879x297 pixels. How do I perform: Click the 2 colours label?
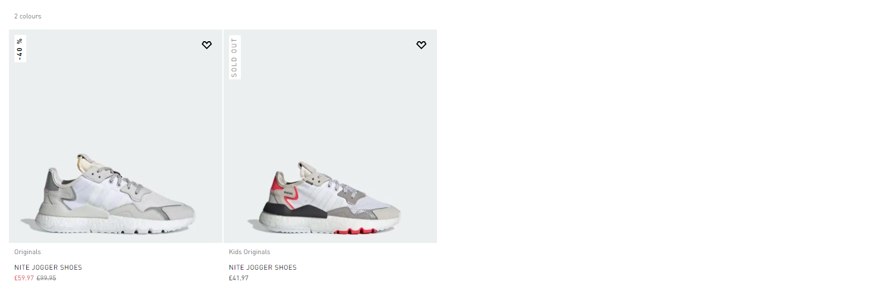(x=28, y=16)
